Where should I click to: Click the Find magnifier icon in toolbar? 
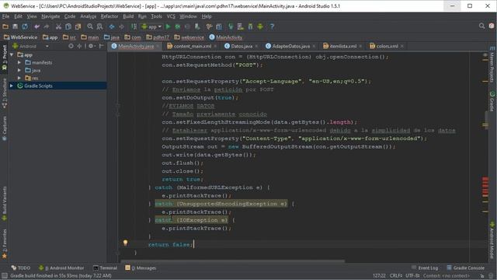pyautogui.click(x=90, y=26)
